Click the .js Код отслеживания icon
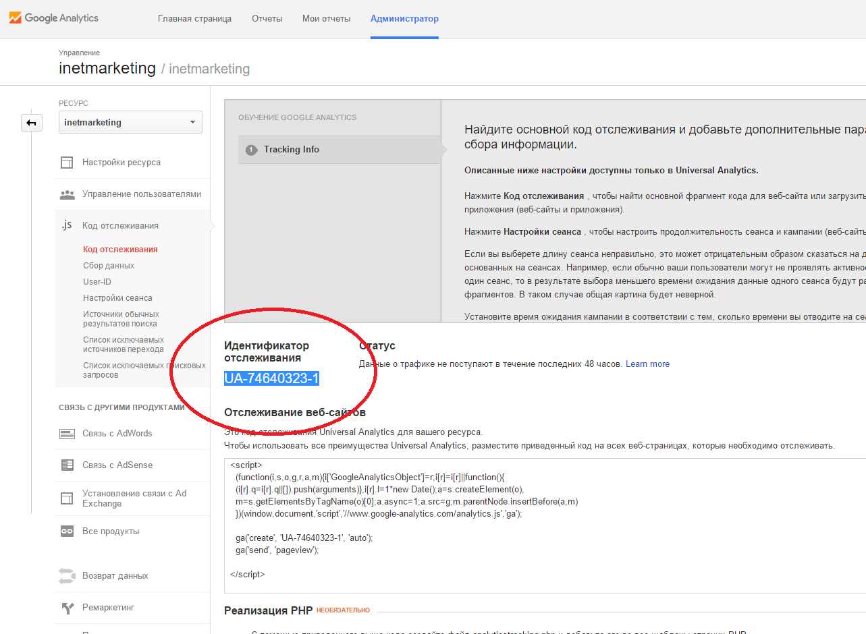 pos(66,225)
